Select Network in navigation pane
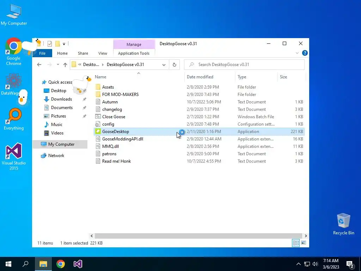This screenshot has height=271, width=361. pyautogui.click(x=56, y=156)
